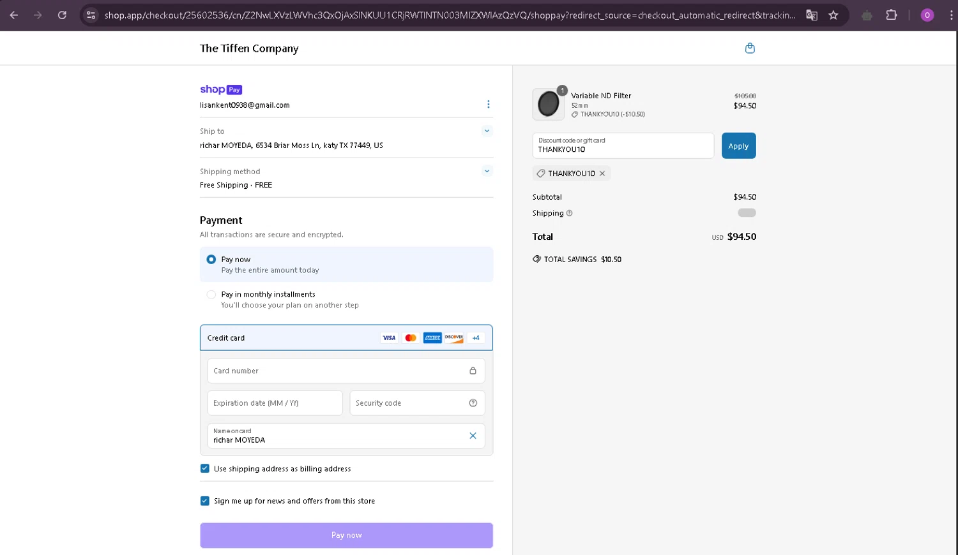Clear the name on card field
958x555 pixels.
(x=473, y=436)
